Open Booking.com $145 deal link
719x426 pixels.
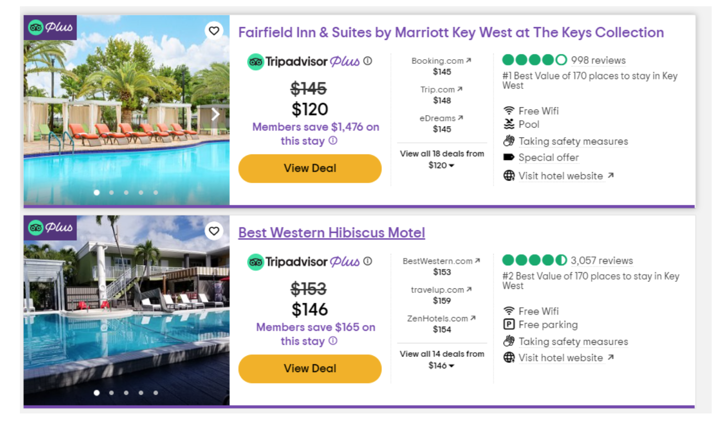(442, 66)
